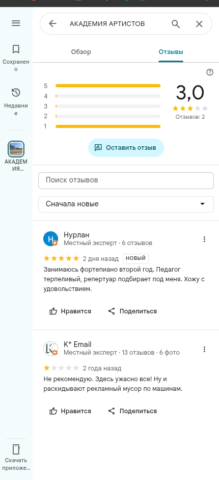Screen dimensions: 219x480
Task: Click the НОВЫЙ badge
Action: click(136, 258)
